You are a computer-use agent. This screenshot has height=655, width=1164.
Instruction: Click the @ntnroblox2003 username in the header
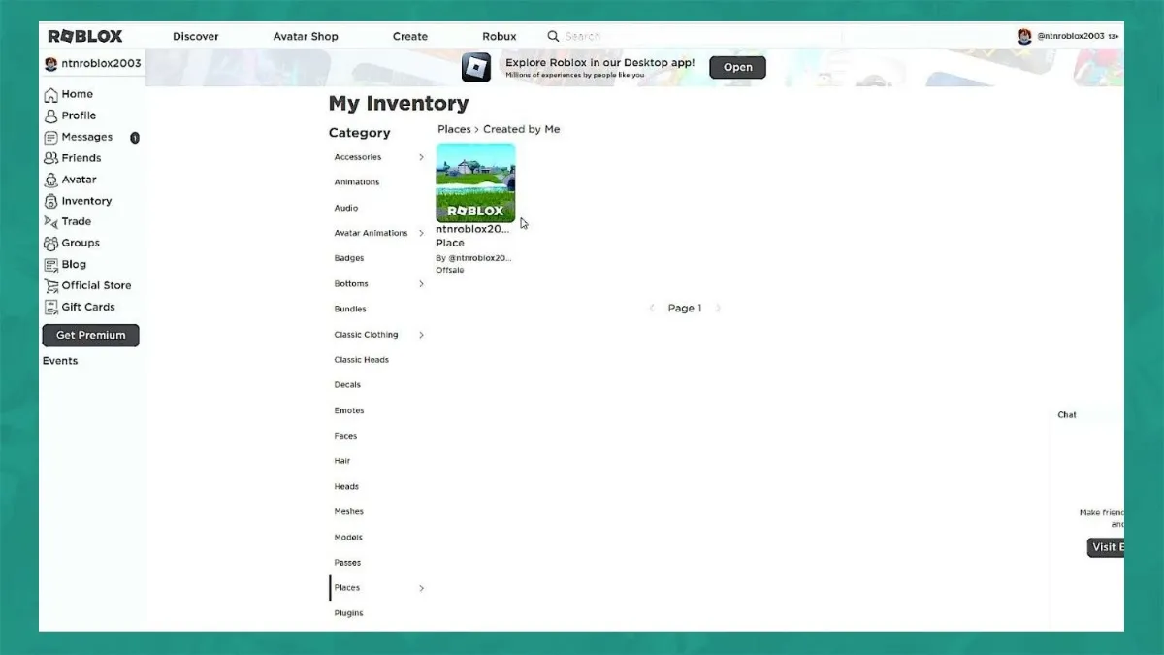coord(1071,36)
